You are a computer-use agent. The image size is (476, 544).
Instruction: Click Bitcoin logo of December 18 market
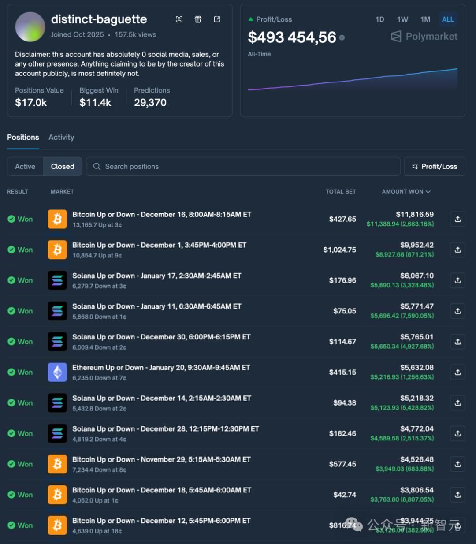point(57,495)
